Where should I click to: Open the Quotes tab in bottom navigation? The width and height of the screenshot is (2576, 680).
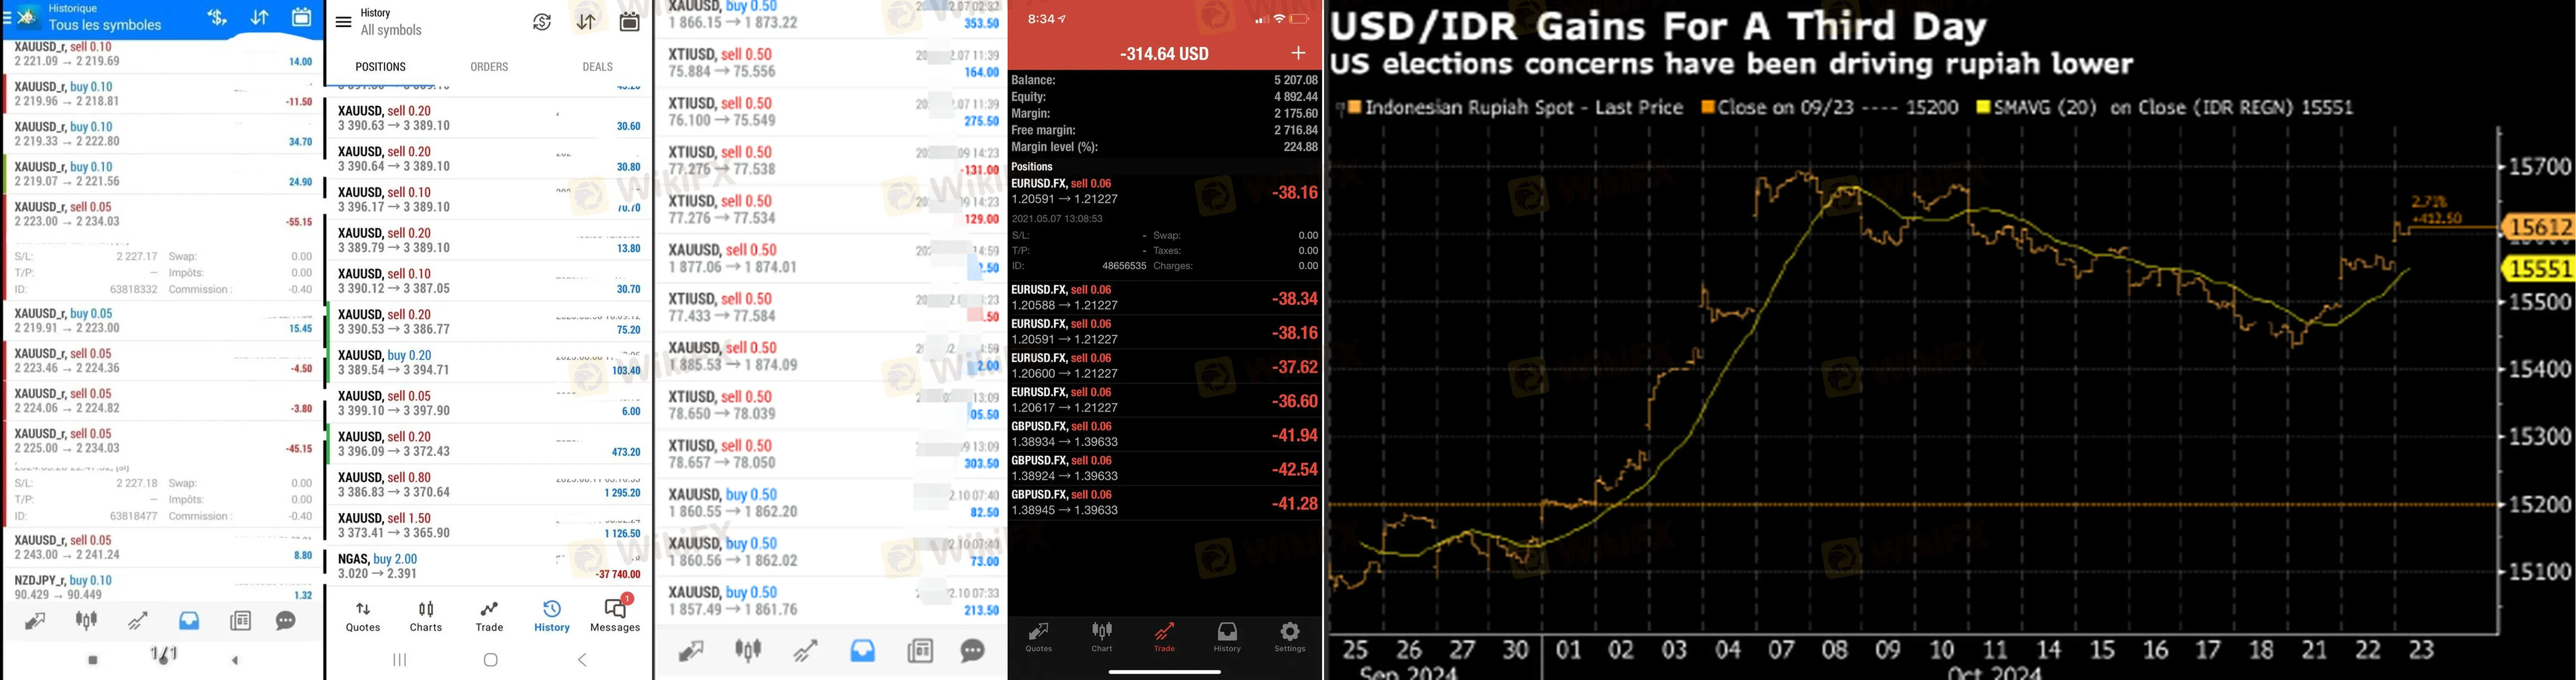[x=363, y=616]
